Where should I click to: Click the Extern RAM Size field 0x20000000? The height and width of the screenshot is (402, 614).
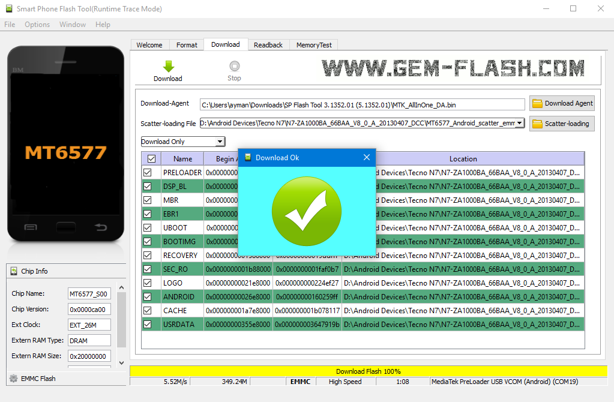point(89,356)
